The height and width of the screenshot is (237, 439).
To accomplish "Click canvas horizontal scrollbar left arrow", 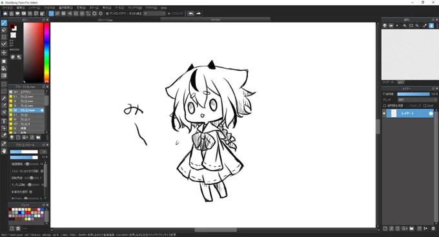I will 52,230.
